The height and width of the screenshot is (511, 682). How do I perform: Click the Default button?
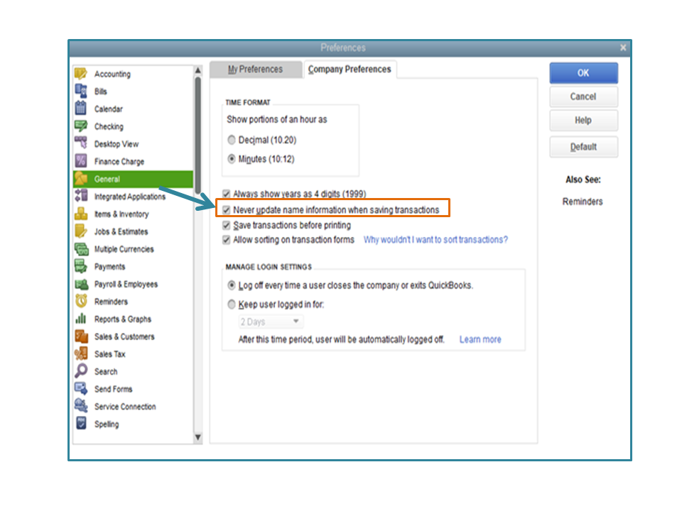point(583,147)
